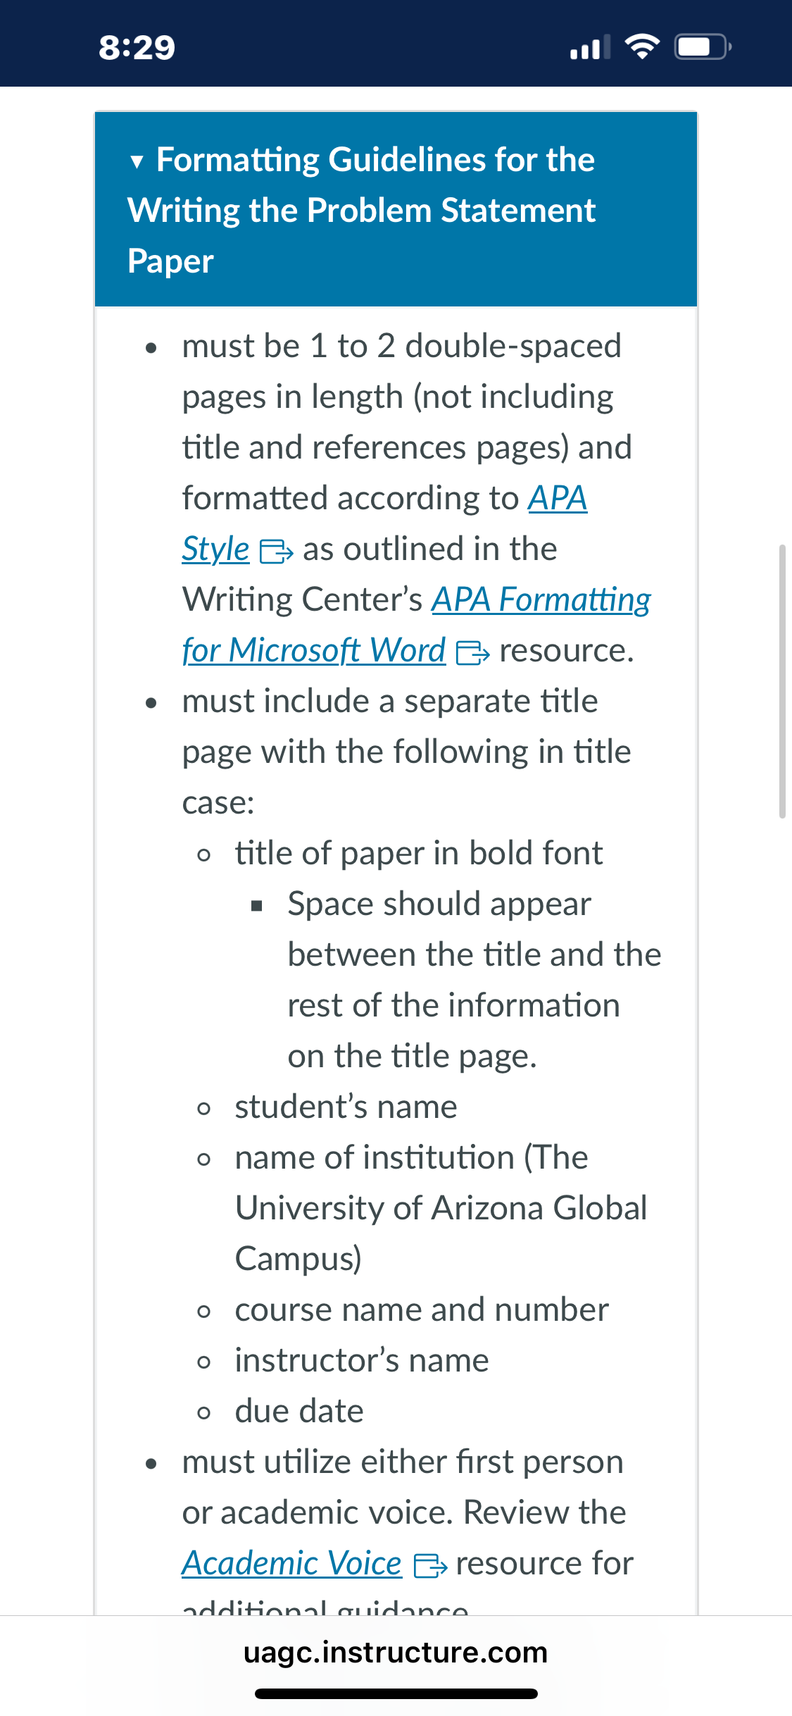Open the Academic Voice resource link
This screenshot has width=792, height=1716.
point(291,1564)
